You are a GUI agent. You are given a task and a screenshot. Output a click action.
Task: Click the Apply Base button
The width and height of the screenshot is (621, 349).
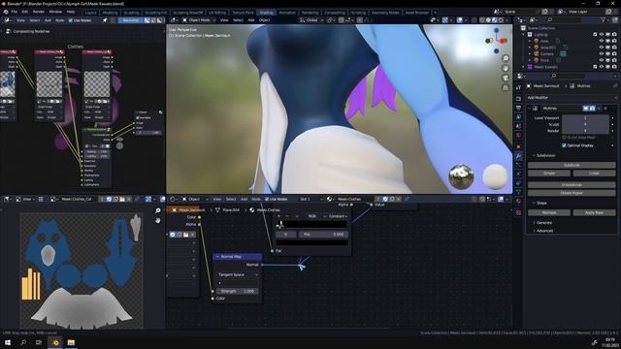click(594, 212)
